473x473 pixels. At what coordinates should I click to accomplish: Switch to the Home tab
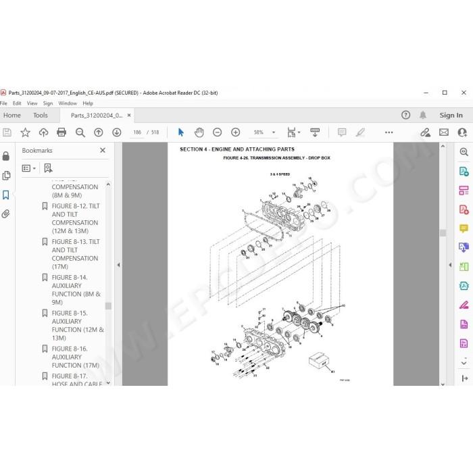click(12, 116)
